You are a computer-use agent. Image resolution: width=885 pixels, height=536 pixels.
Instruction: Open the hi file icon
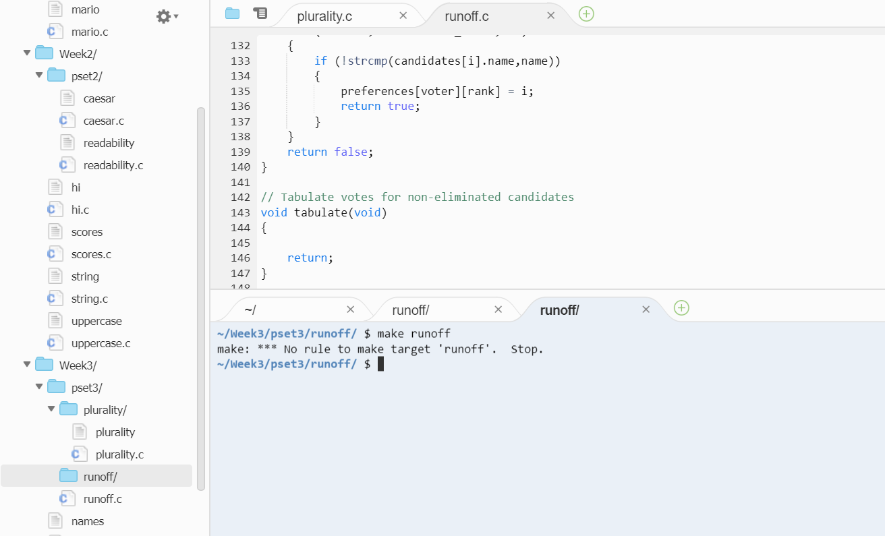(55, 187)
